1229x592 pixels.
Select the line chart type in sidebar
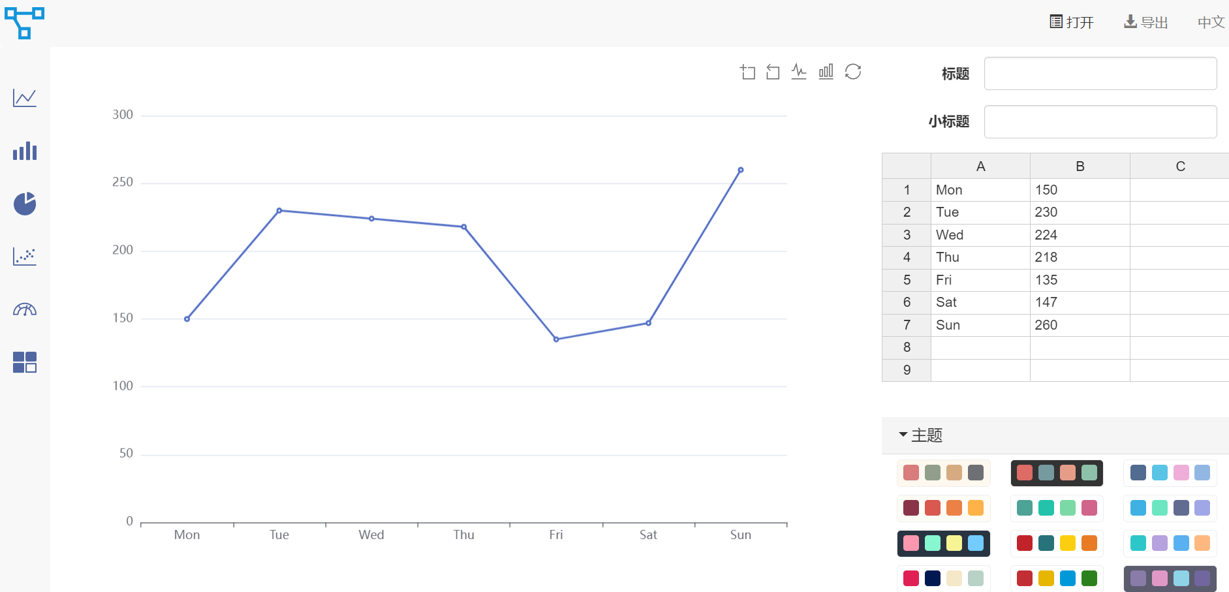click(25, 98)
